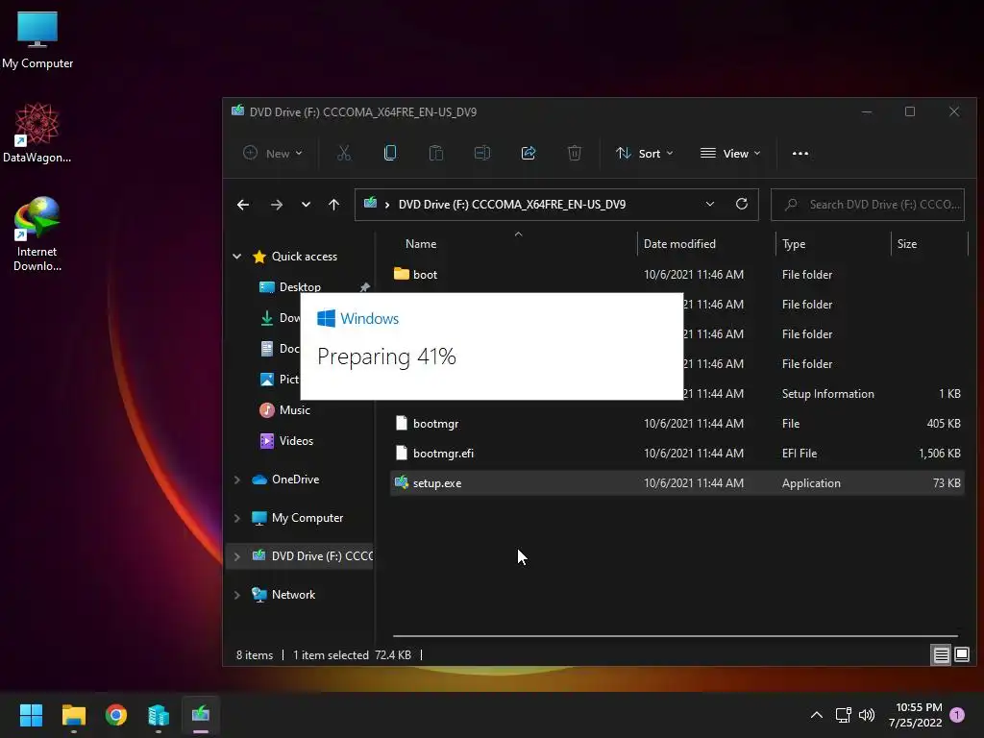Expand My Computer in navigation pane

pos(237,518)
